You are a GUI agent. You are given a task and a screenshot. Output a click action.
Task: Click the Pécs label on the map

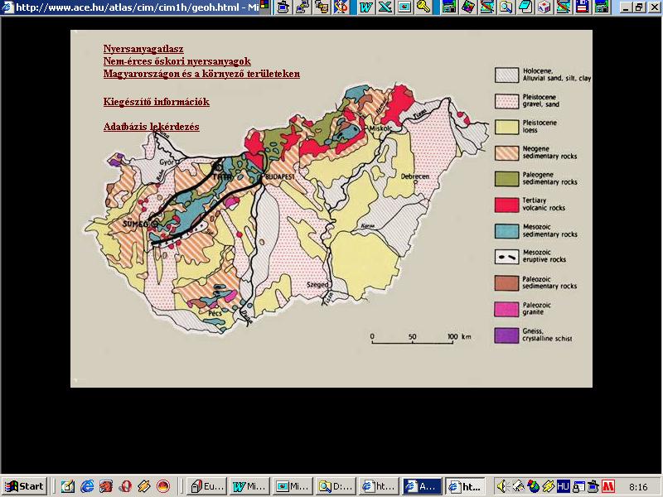(215, 314)
